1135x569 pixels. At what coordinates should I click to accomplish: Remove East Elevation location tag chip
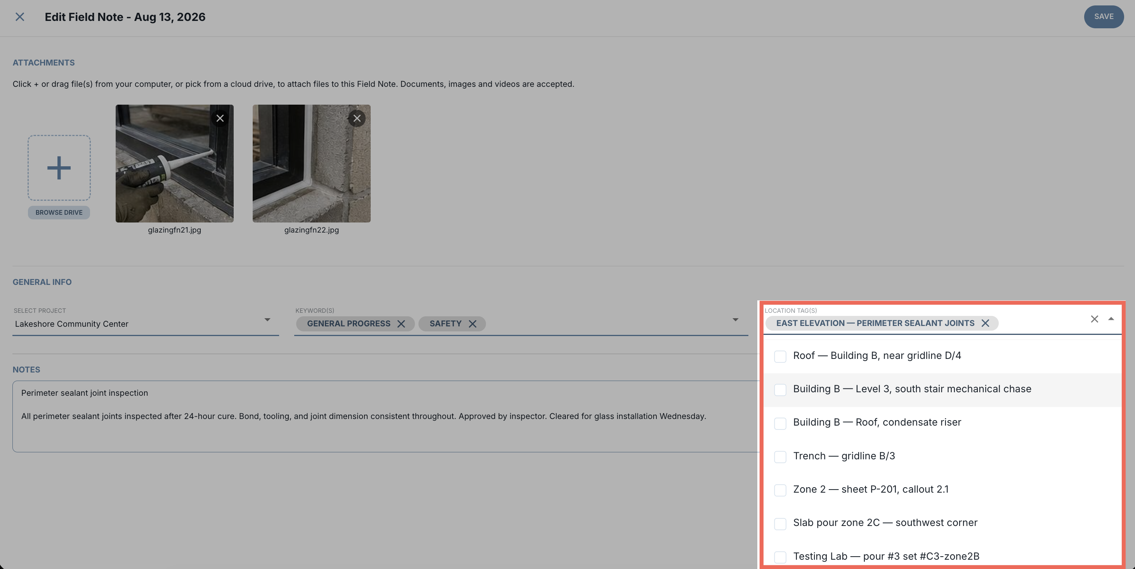click(985, 323)
